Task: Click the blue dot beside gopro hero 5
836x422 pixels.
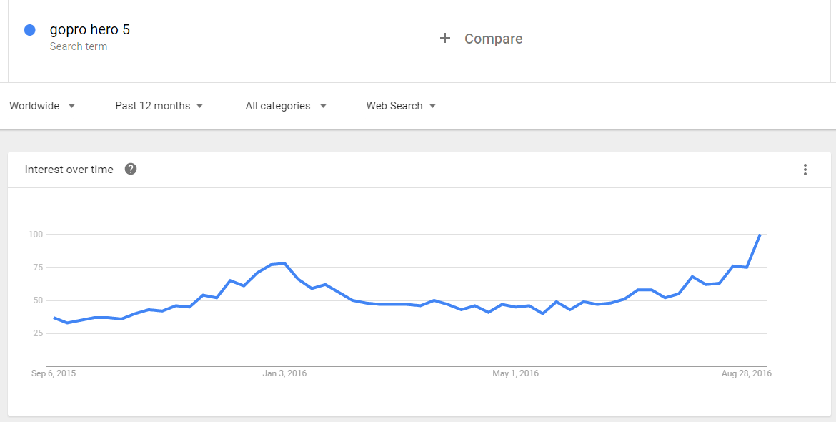Action: (30, 30)
